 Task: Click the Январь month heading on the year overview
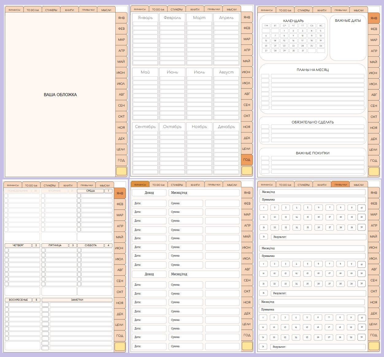pos(145,18)
